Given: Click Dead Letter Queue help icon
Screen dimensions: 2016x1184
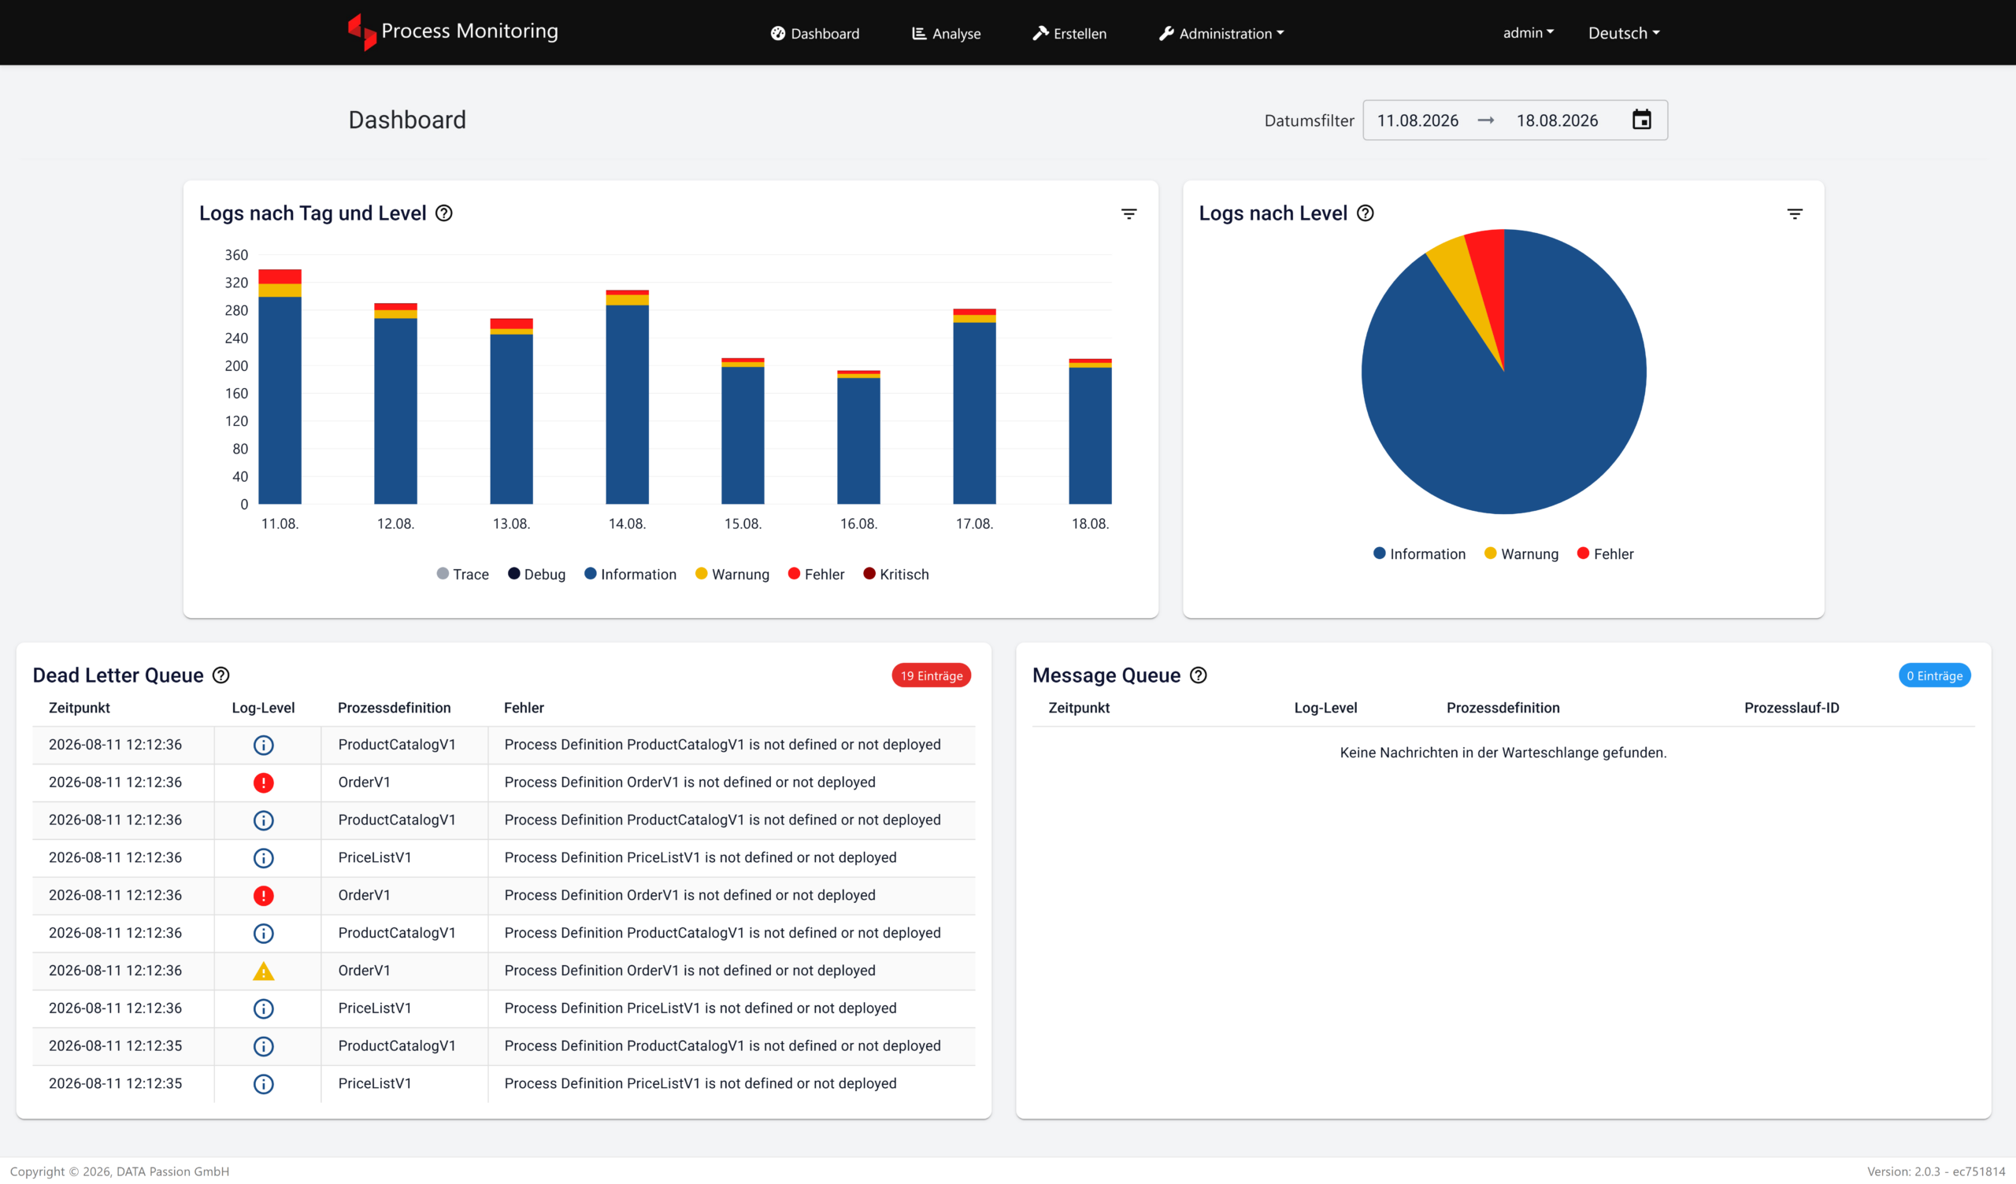Looking at the screenshot, I should [220, 675].
